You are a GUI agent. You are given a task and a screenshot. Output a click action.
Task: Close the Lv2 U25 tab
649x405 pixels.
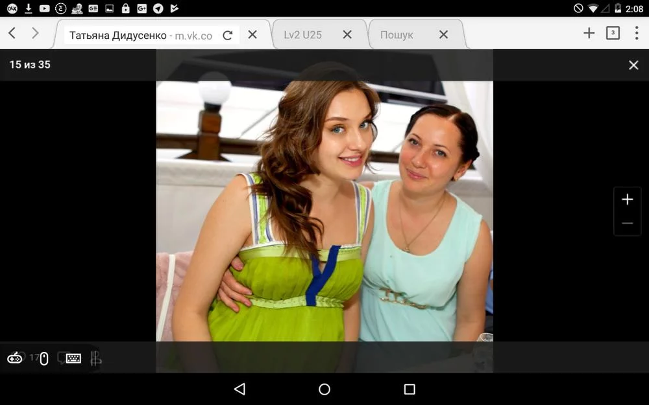click(347, 35)
